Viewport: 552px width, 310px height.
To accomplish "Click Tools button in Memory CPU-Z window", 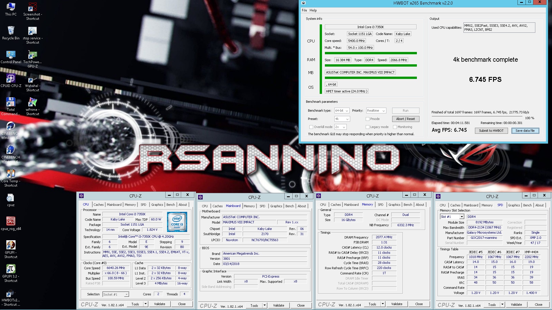I will (x=372, y=304).
